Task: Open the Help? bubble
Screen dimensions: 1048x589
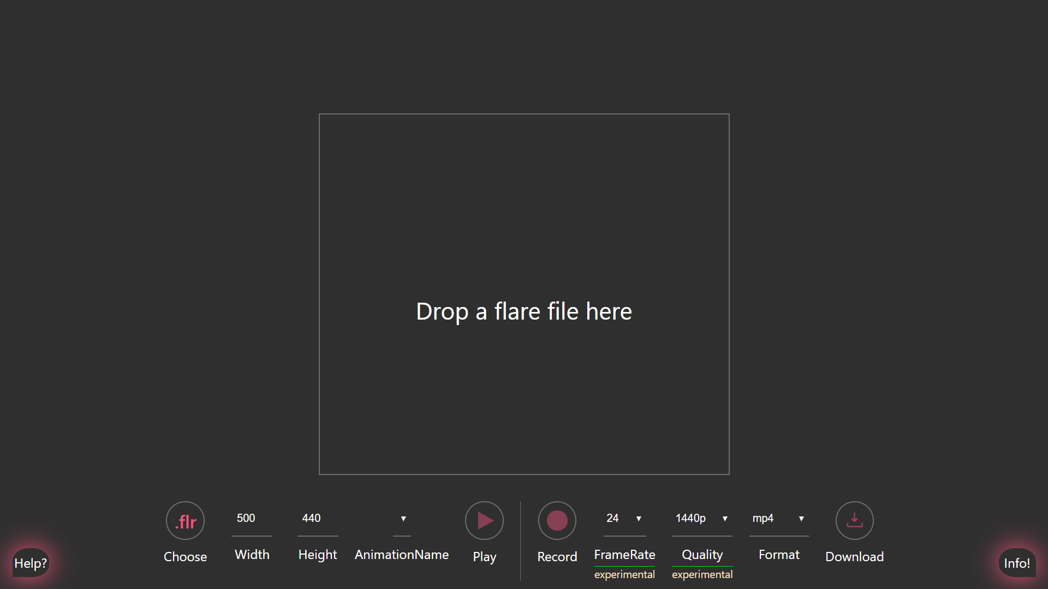Action: [31, 563]
